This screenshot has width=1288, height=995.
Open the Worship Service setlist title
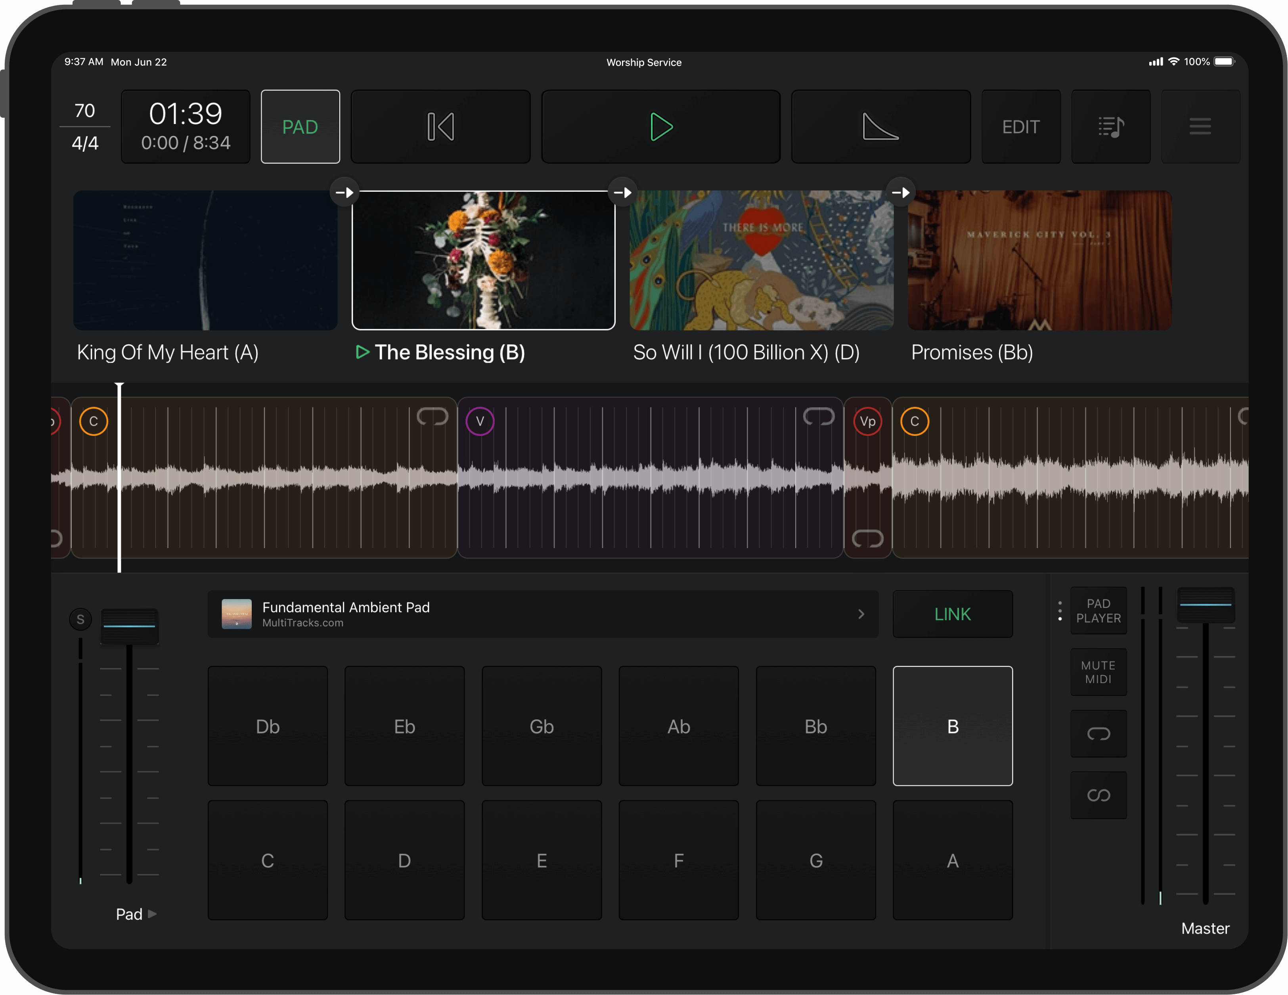[x=644, y=62]
